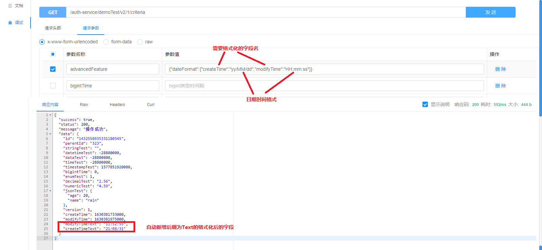Image resolution: width=542 pixels, height=250 pixels.
Task: Collapse the root JSON object at line 1
Action: click(50, 115)
